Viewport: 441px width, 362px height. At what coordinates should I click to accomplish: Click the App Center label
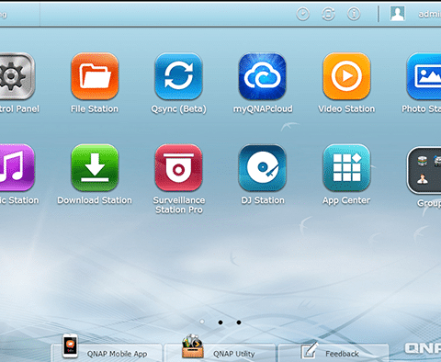click(346, 200)
